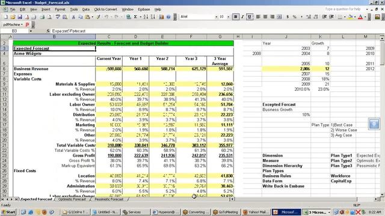Click the Copy icon

pyautogui.click(x=80, y=17)
